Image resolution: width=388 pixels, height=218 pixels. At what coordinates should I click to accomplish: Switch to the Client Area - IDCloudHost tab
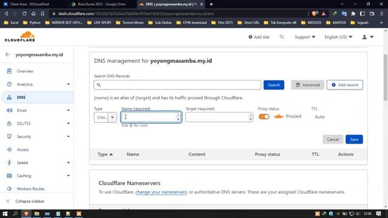(30, 4)
